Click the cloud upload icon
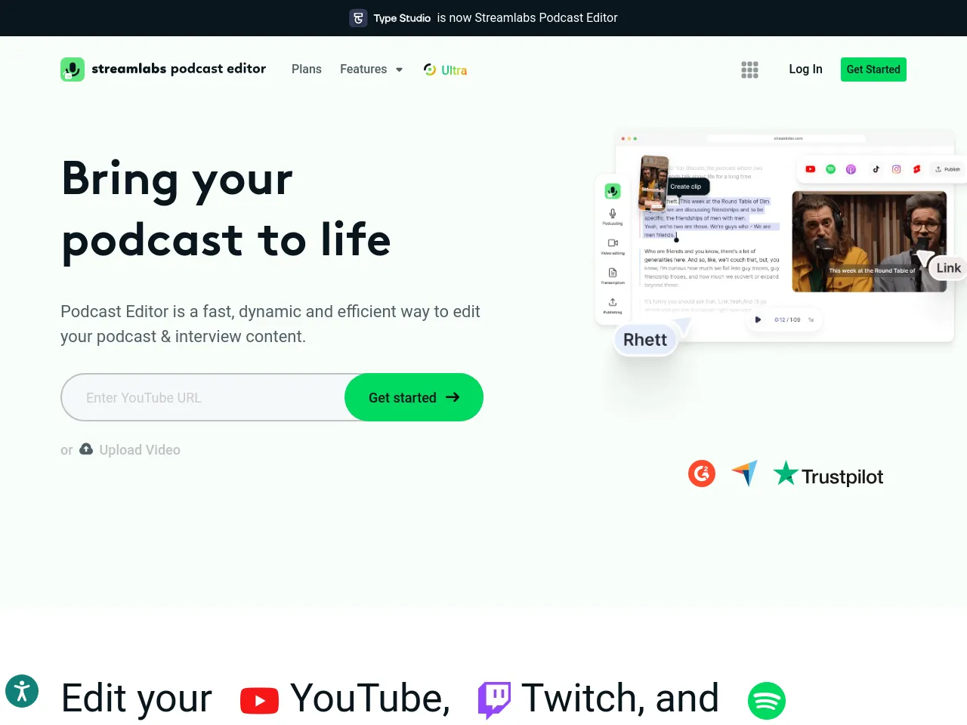The image size is (967, 725). (86, 449)
